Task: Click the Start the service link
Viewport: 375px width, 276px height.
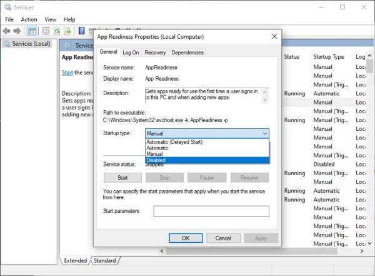Action: point(67,73)
